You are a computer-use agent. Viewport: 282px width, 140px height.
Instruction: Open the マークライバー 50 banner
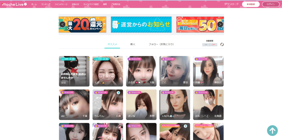pos(200,25)
